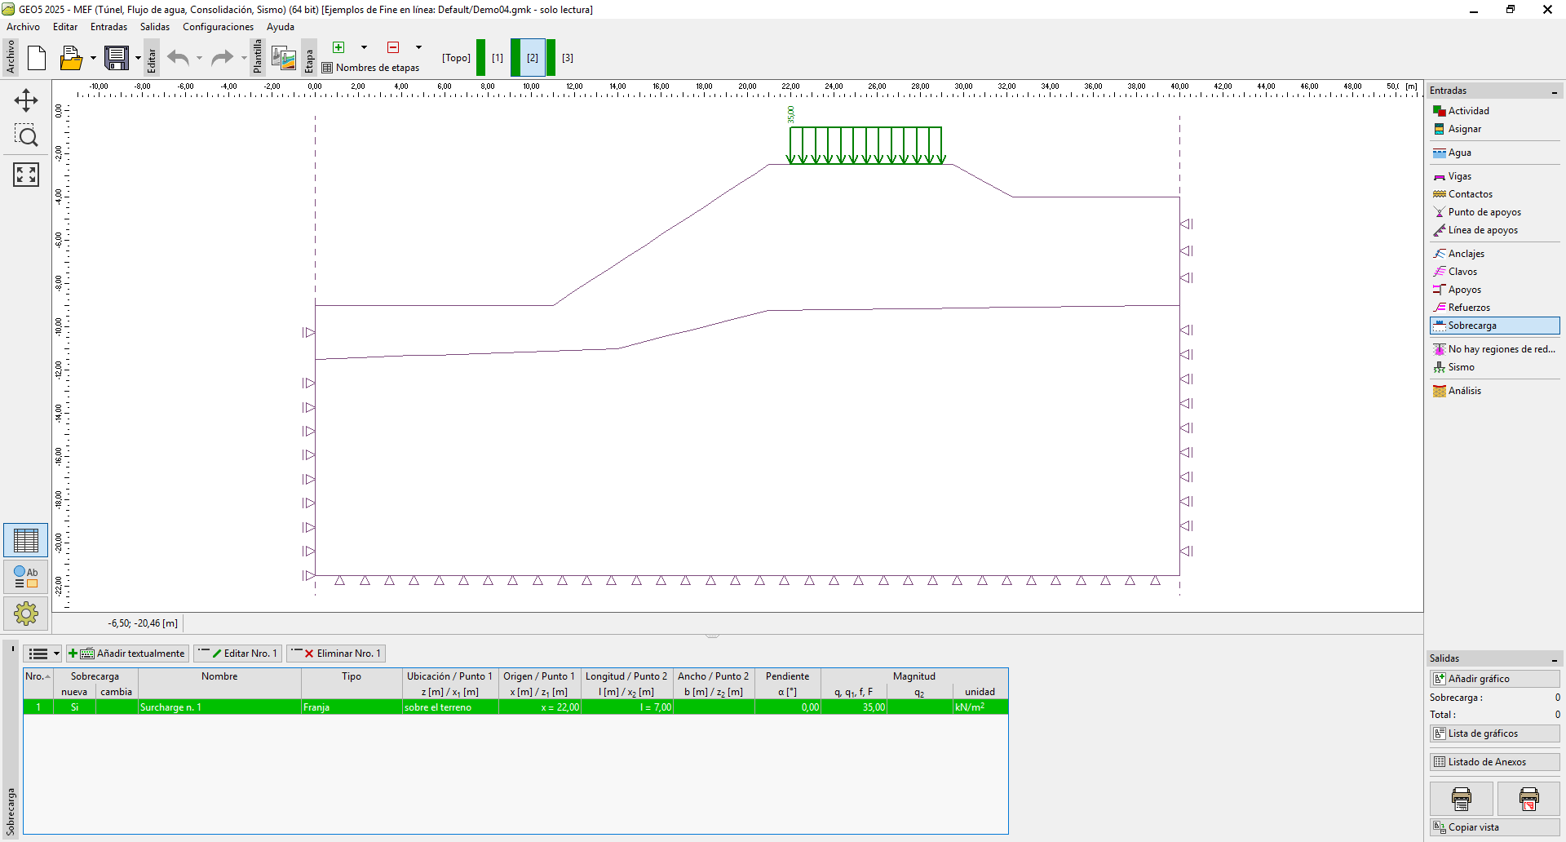
Task: Collapse the Salidas panel
Action: click(1554, 659)
